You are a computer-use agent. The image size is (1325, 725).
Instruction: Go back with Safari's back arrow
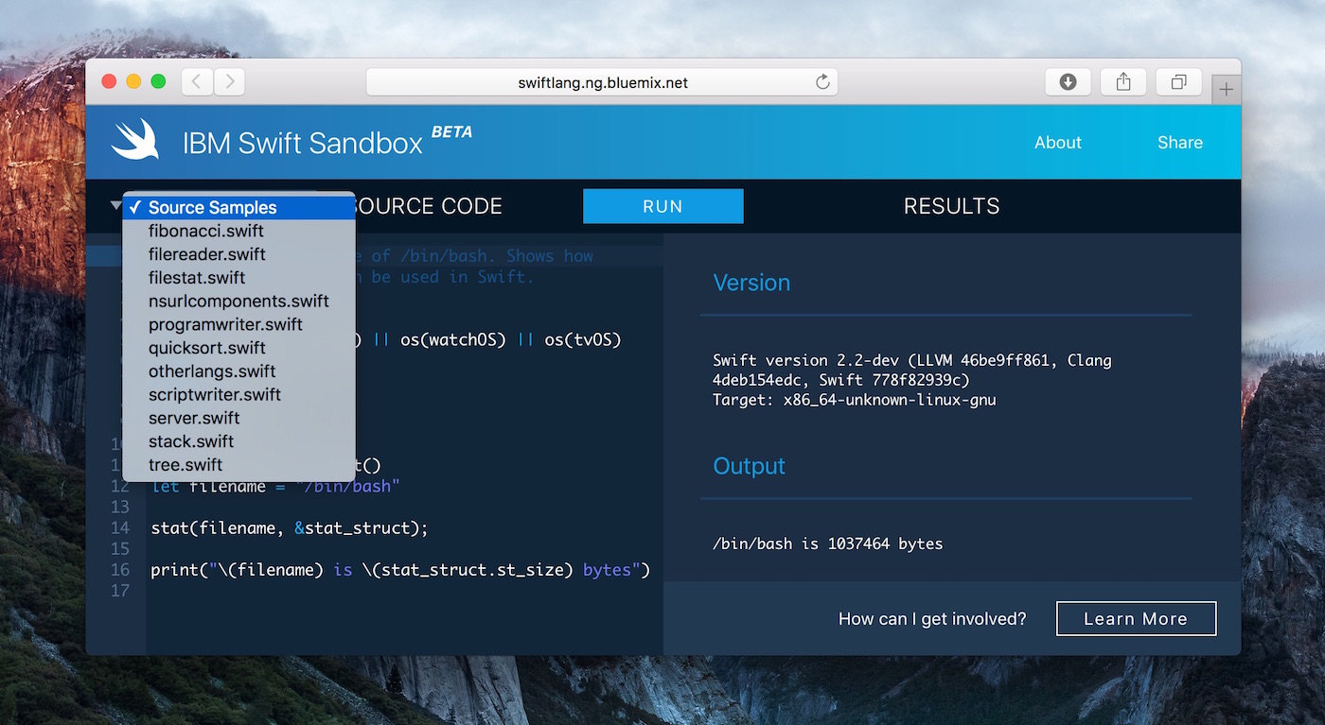click(x=197, y=81)
